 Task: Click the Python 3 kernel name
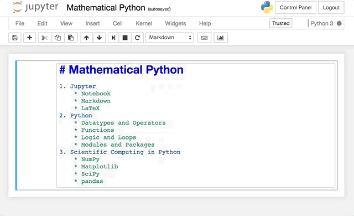(321, 23)
